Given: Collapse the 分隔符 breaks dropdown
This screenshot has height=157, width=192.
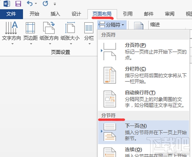Looking at the screenshot, I should click(112, 25).
